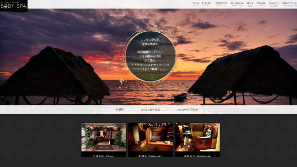Open the HOME menu item
Screen dimensions: 297x167
[x=195, y=4]
